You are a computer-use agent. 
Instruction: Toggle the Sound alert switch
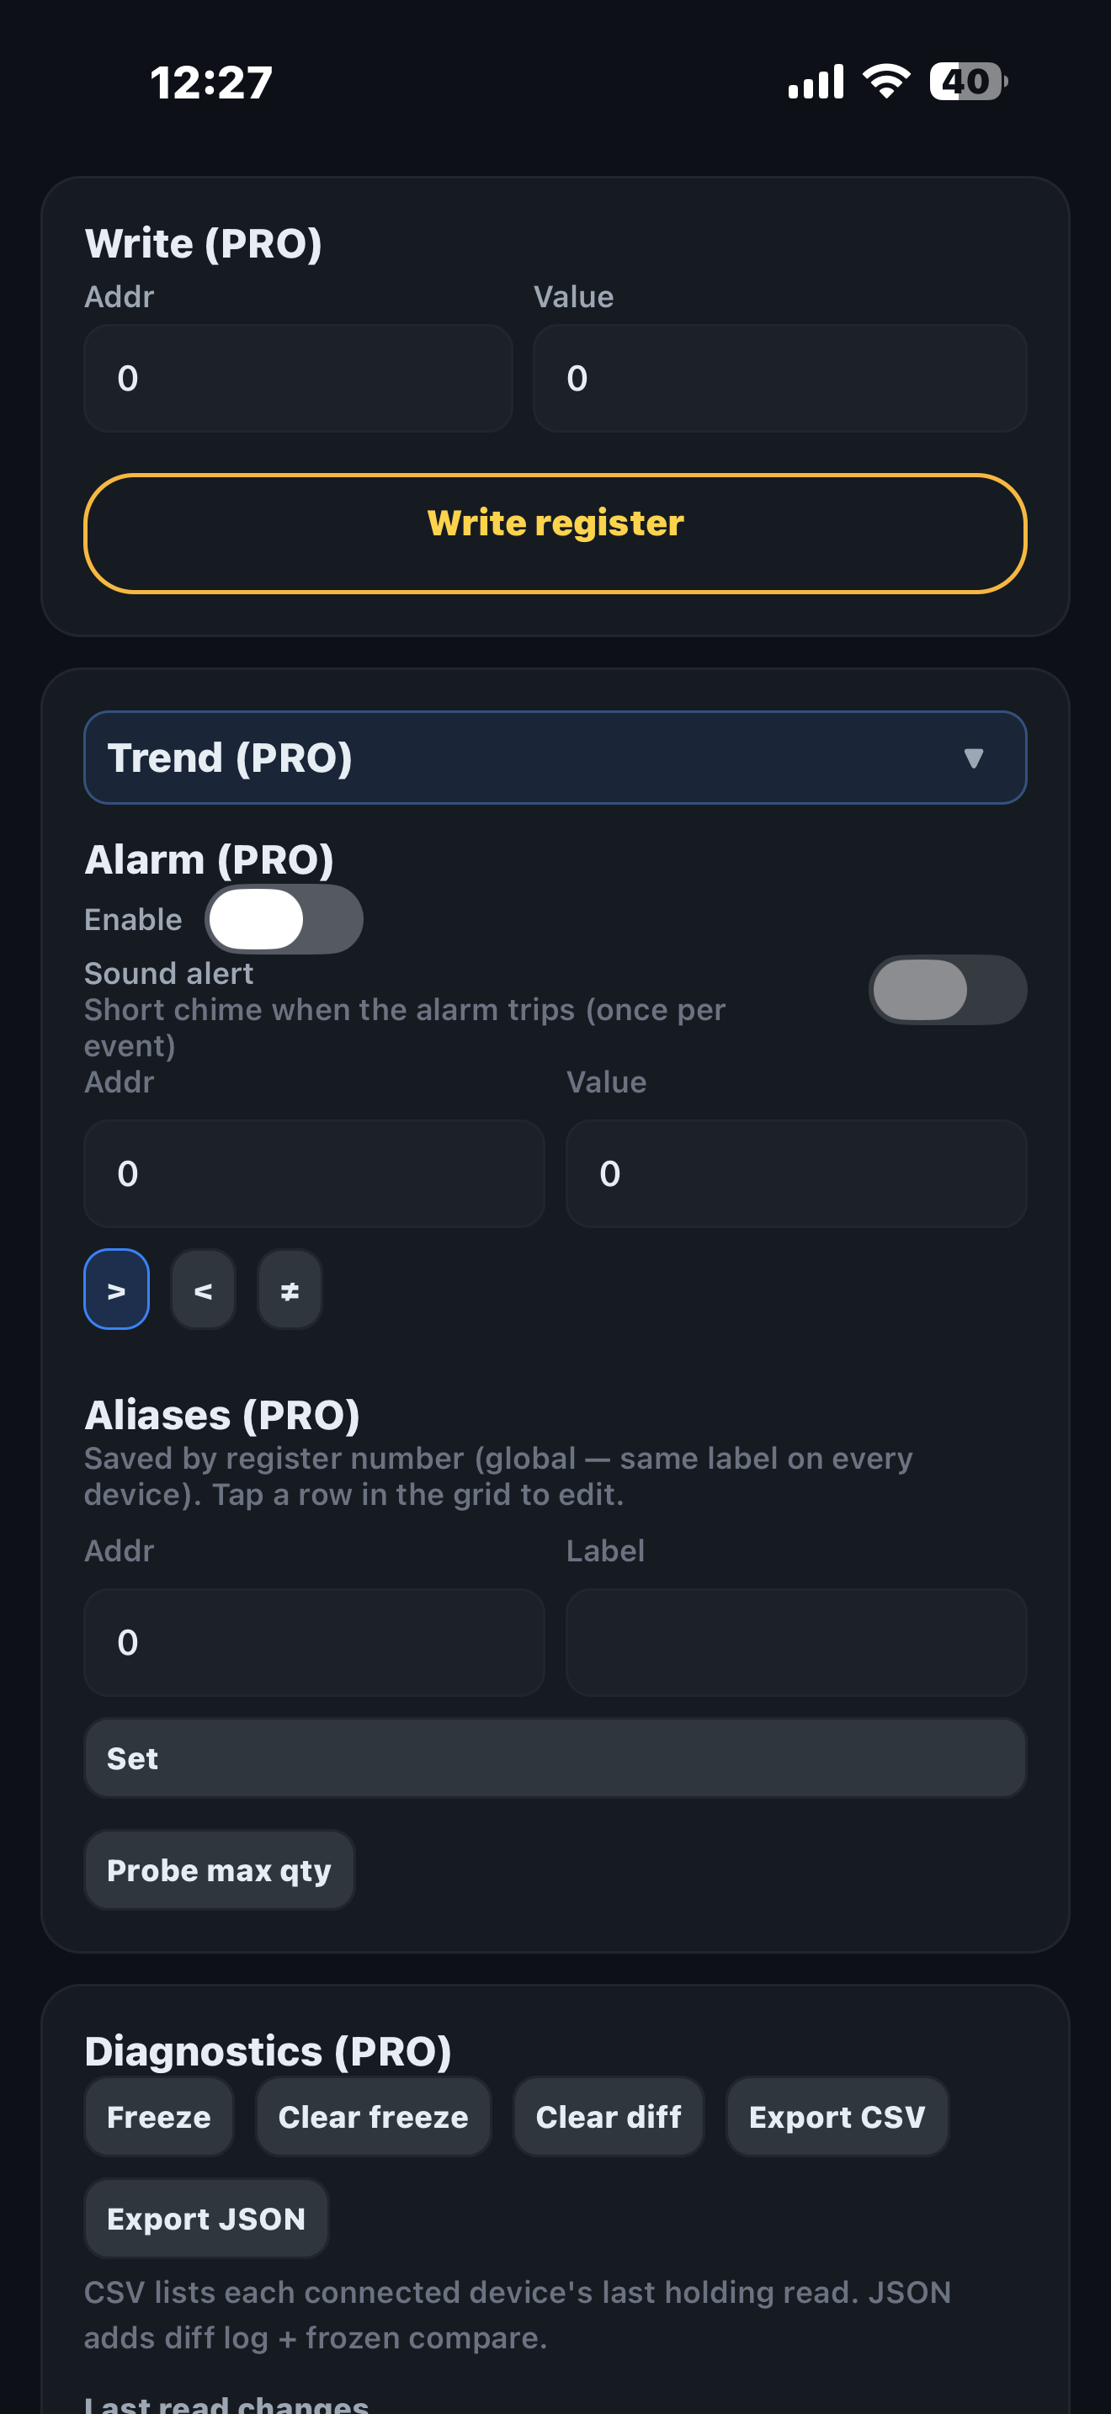pyautogui.click(x=947, y=990)
